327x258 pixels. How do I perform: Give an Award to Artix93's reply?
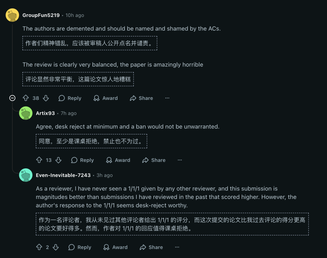click(118, 160)
